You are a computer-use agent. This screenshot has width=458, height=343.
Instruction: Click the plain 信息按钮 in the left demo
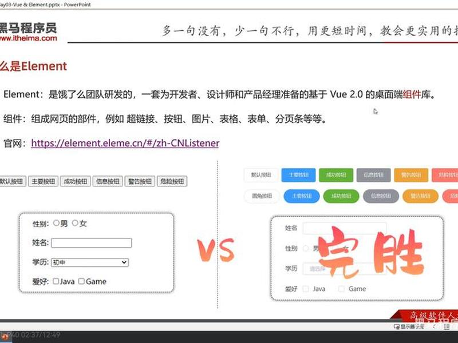pos(108,181)
